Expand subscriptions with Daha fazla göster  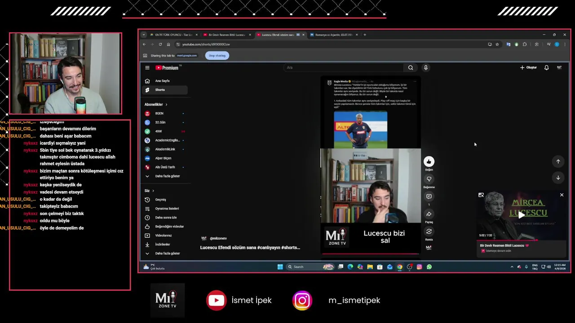[165, 176]
